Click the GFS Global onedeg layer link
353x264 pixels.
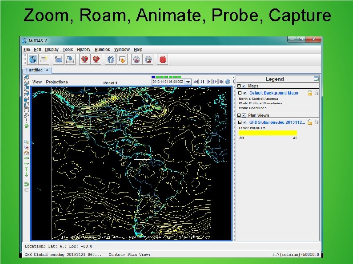pyautogui.click(x=277, y=122)
